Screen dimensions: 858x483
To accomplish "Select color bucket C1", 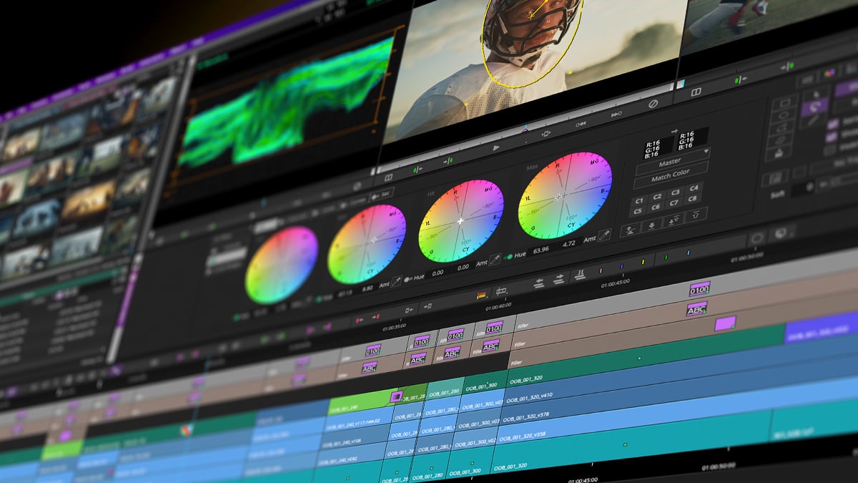I will click(x=639, y=200).
